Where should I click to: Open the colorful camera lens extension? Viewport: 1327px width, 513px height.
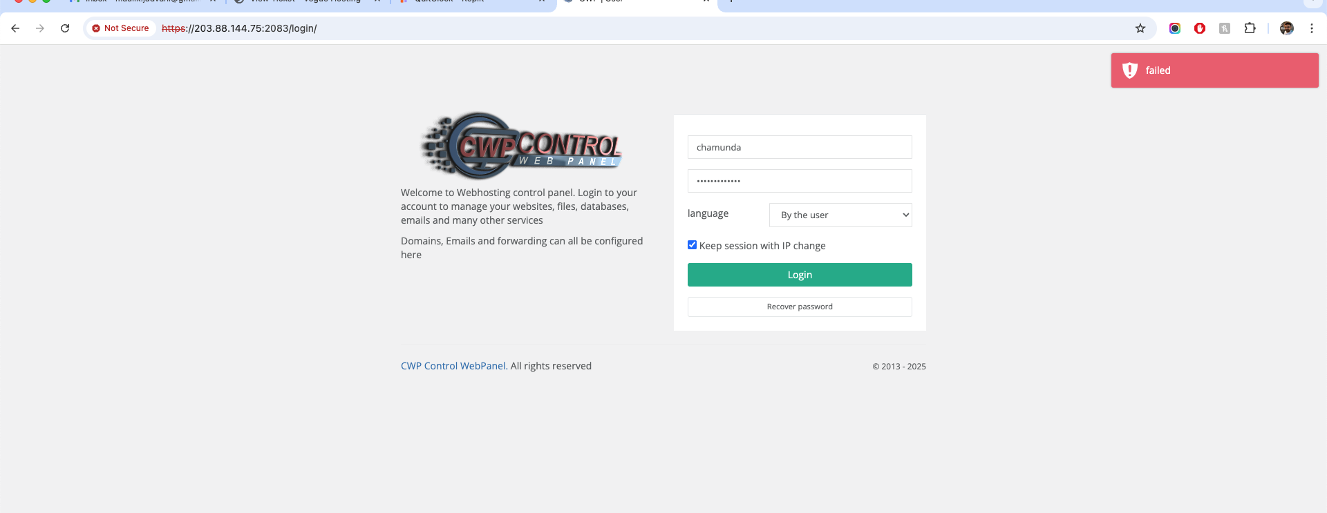(x=1175, y=28)
